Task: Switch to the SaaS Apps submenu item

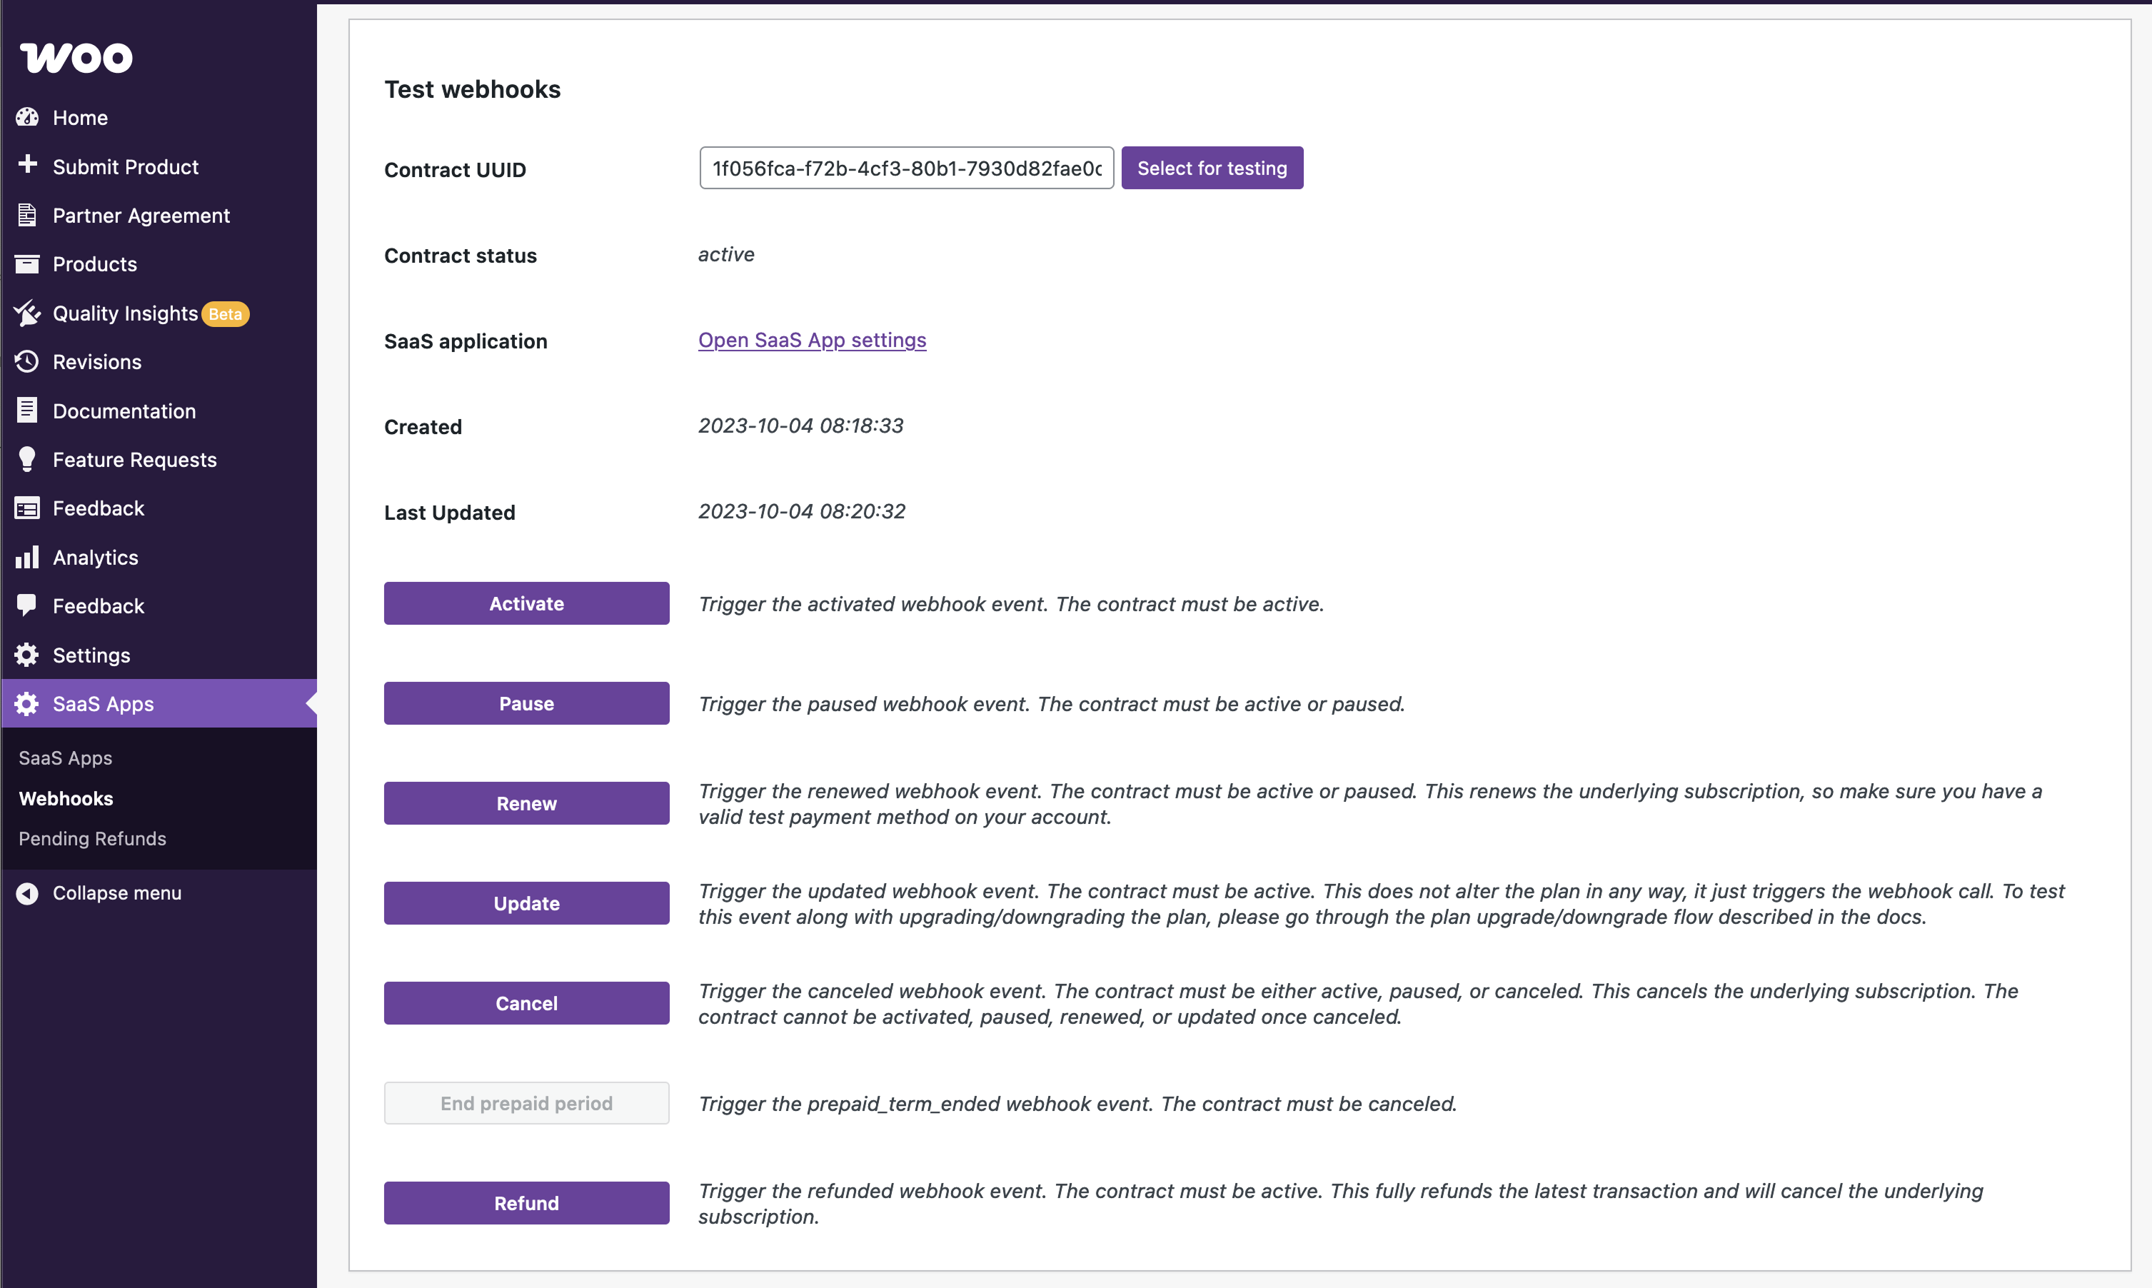Action: 65,757
